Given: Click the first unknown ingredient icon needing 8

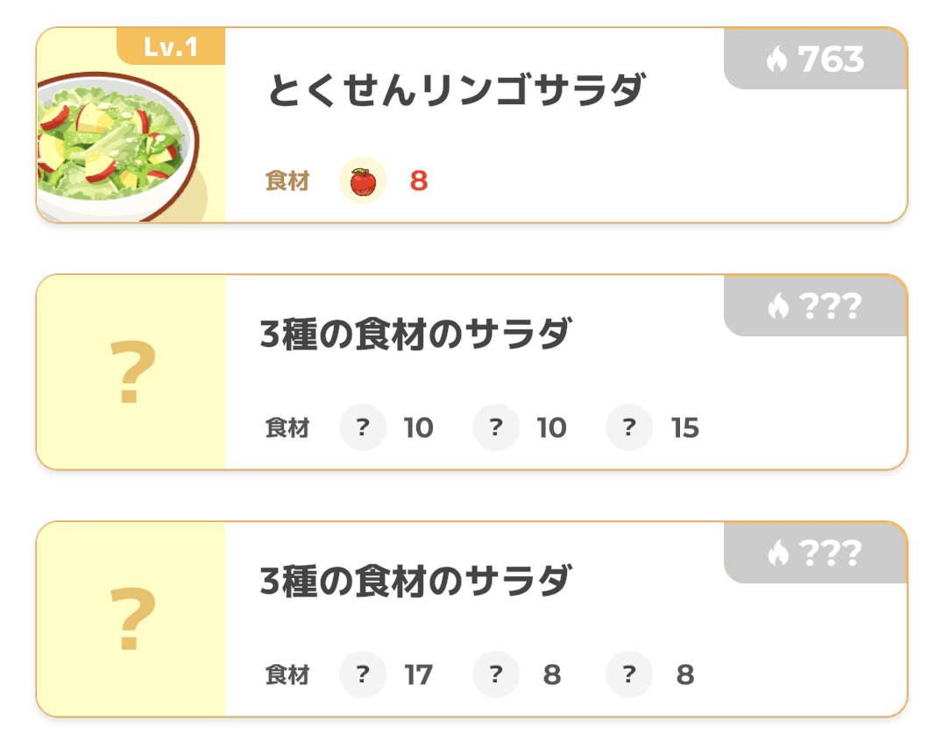Looking at the screenshot, I should 495,675.
